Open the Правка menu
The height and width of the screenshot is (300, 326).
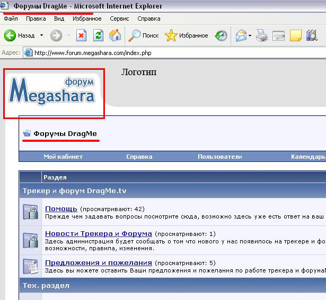point(36,19)
